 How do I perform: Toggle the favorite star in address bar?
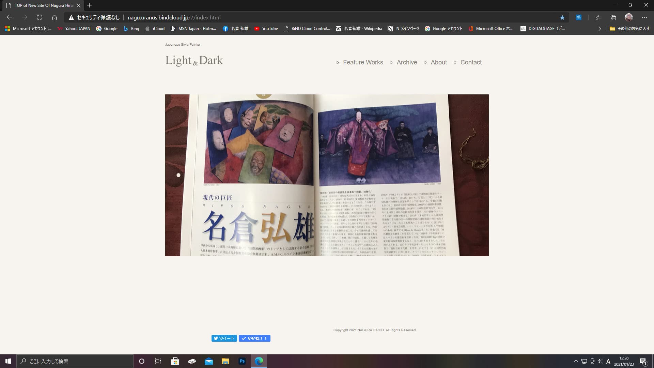pos(562,17)
